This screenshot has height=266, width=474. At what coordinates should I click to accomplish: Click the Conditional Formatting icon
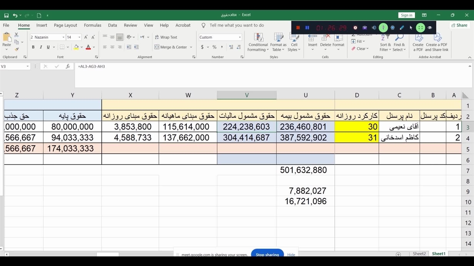[258, 42]
